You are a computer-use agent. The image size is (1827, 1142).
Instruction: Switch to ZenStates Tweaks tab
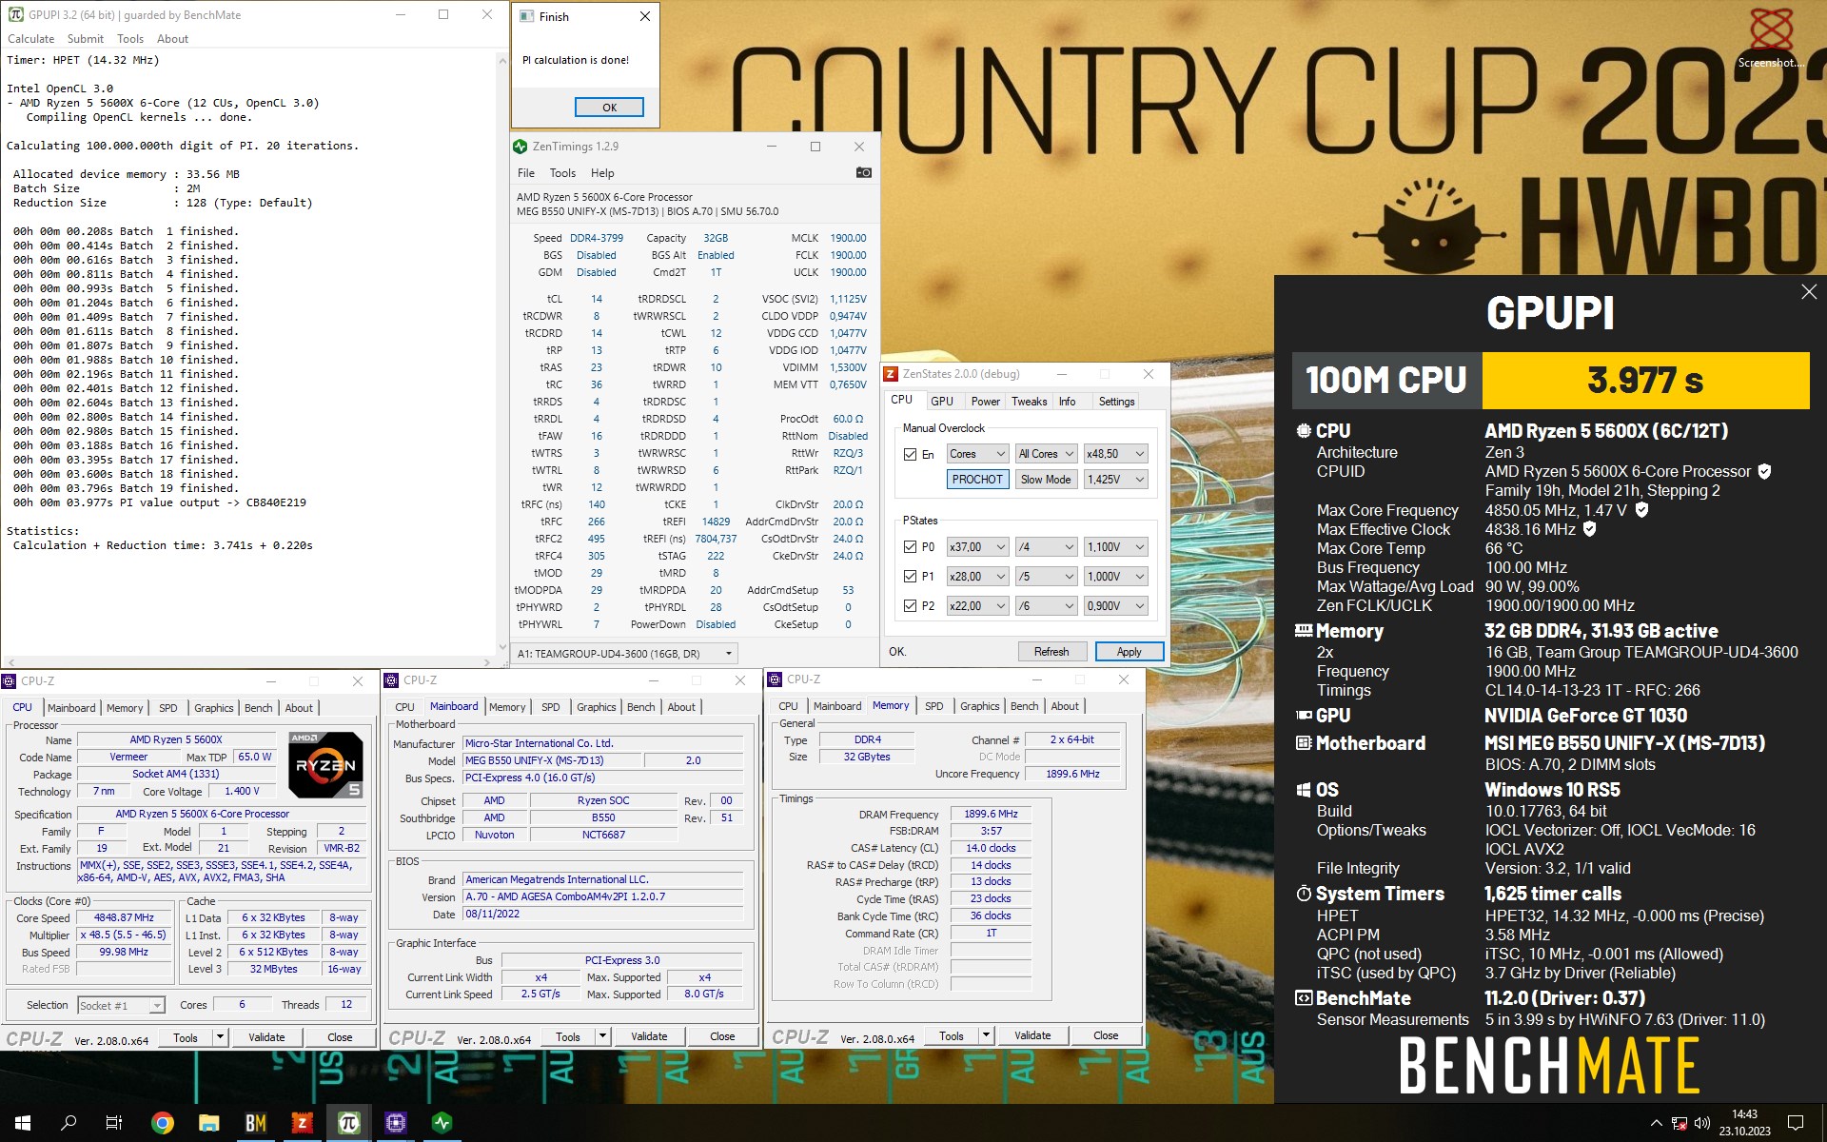[1029, 402]
